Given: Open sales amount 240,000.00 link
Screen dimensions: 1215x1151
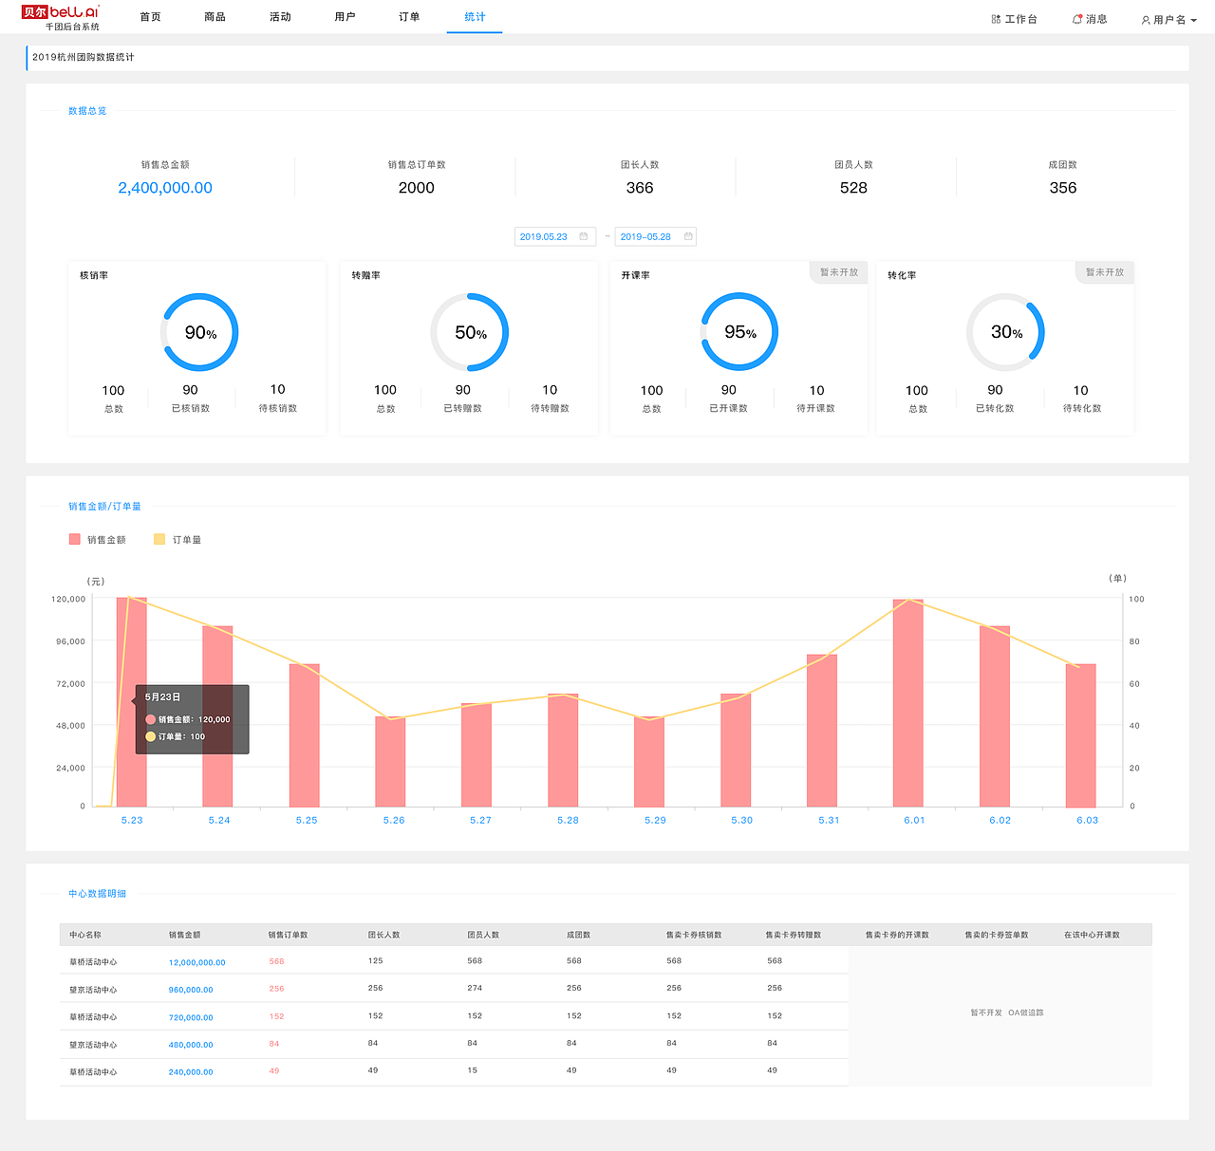Looking at the screenshot, I should (x=191, y=1072).
